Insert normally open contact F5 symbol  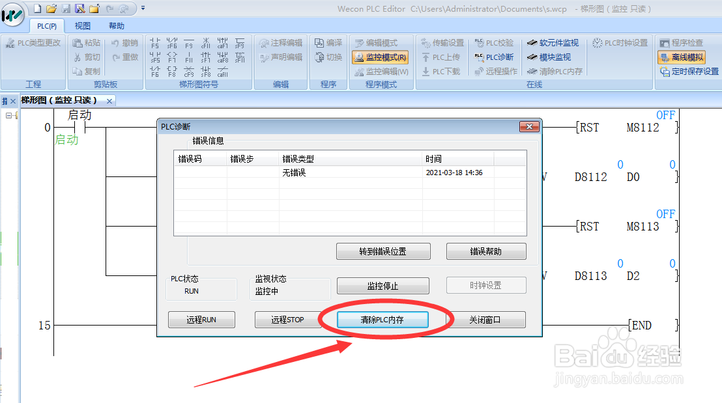pyautogui.click(x=155, y=43)
